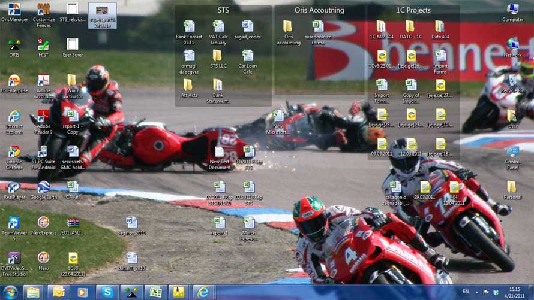Screen dimensions: 534x300
Task: Select the DATO - 1C folder
Action: coord(410,26)
